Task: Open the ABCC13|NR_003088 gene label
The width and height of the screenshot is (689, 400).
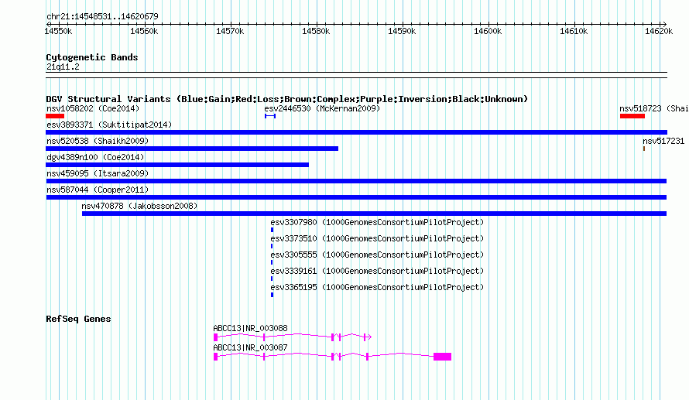Action: pyautogui.click(x=251, y=328)
